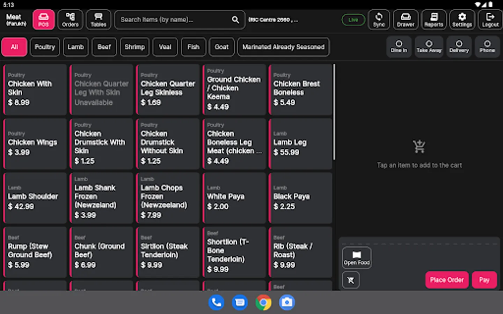Click the Place Order button
The width and height of the screenshot is (503, 314).
tap(447, 280)
